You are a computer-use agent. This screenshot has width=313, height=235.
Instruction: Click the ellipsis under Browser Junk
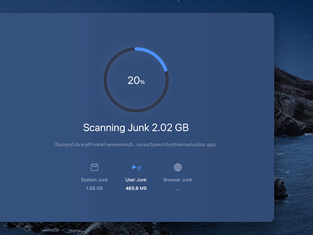tap(178, 189)
